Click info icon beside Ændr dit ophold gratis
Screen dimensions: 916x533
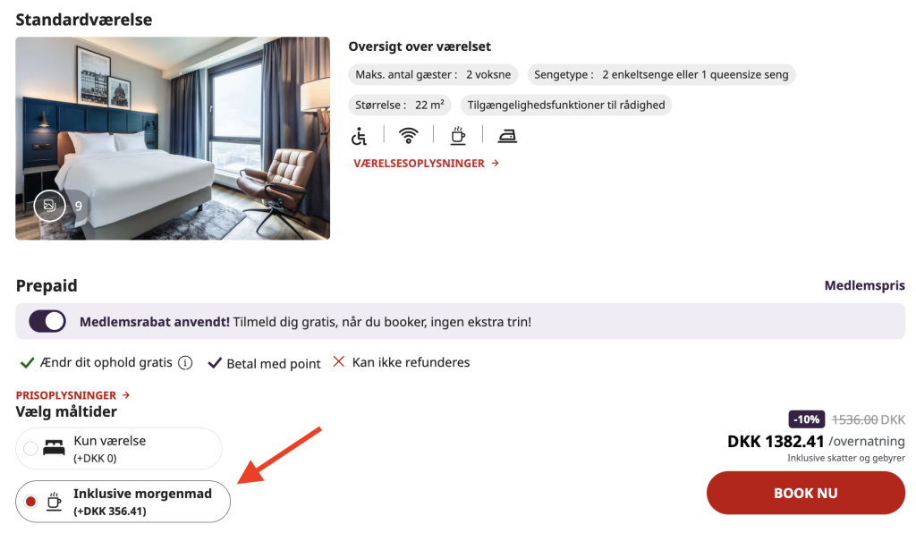click(185, 363)
